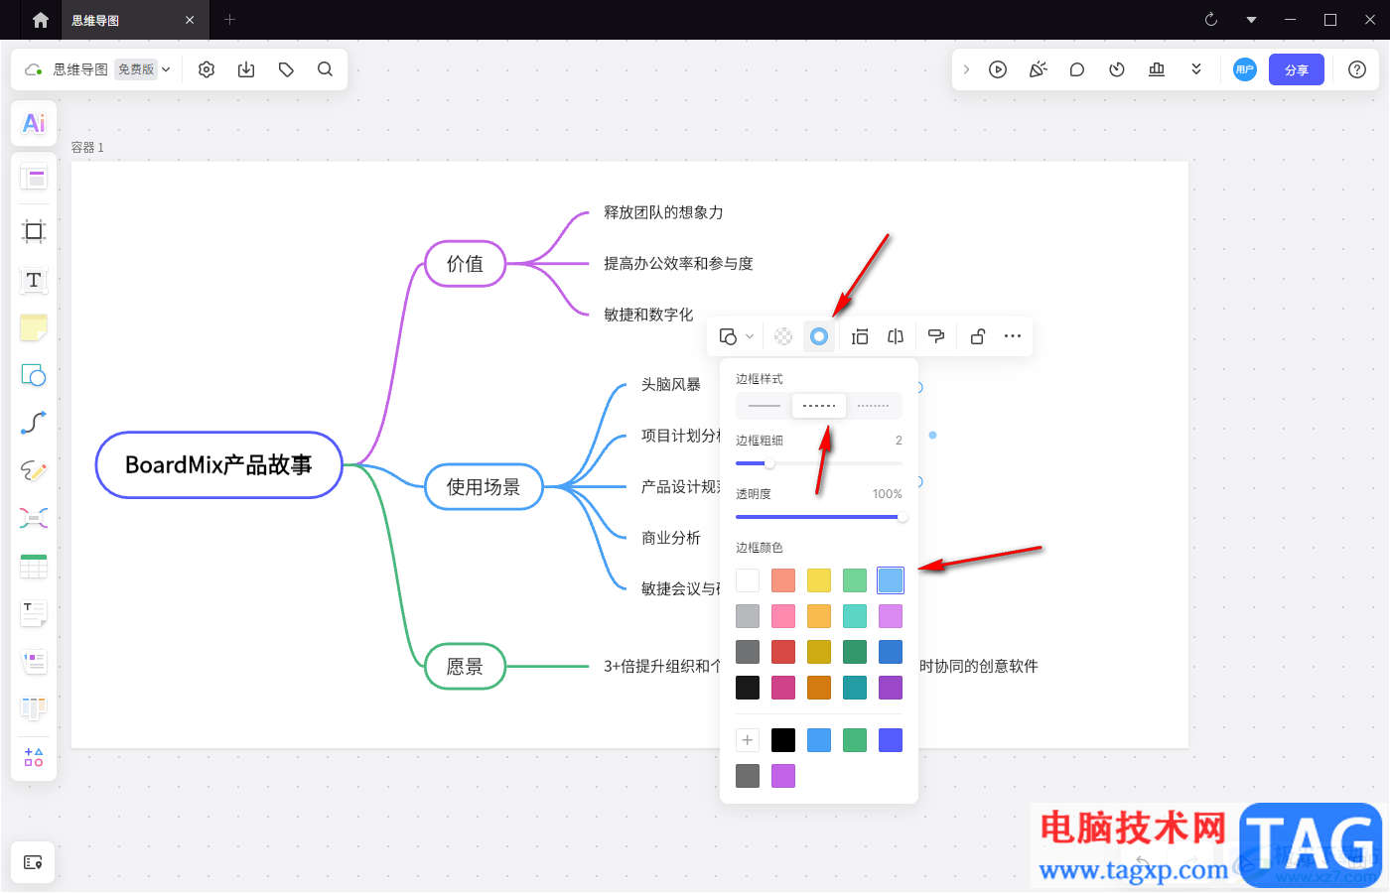Choose the pink border color swatch
The height and width of the screenshot is (893, 1390).
(x=783, y=616)
